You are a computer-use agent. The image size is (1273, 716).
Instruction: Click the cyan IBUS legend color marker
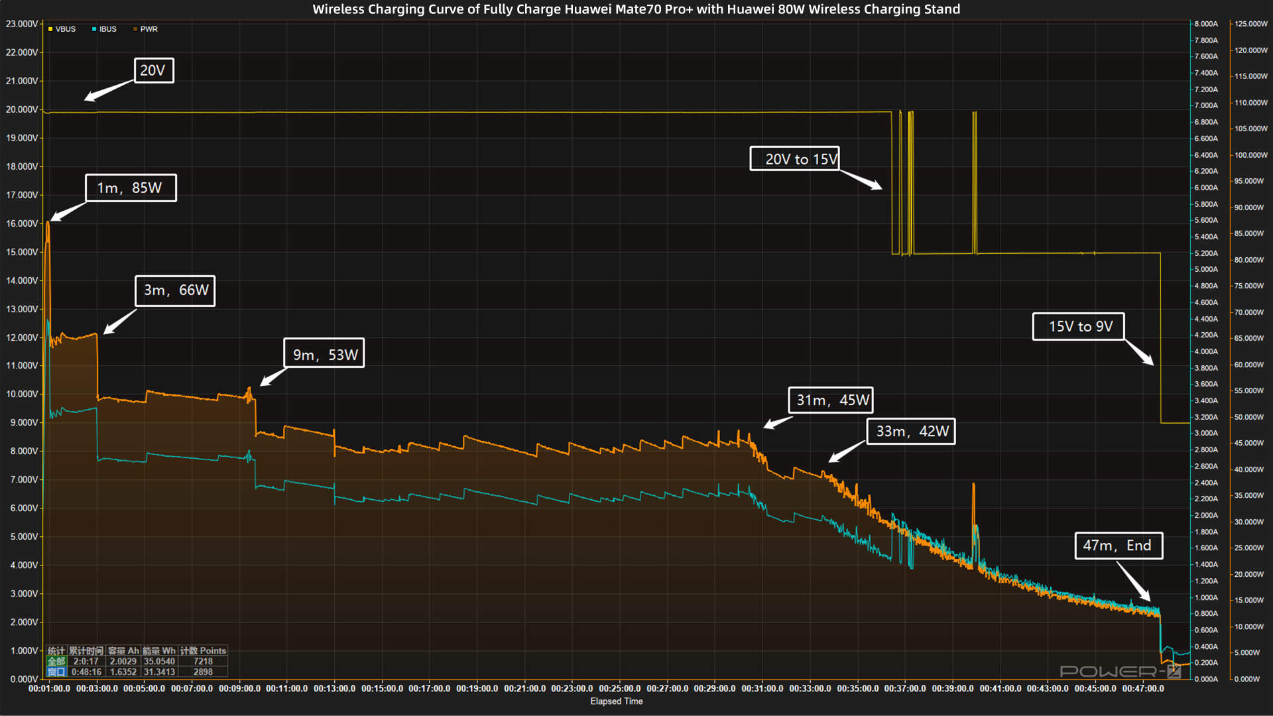pyautogui.click(x=94, y=29)
